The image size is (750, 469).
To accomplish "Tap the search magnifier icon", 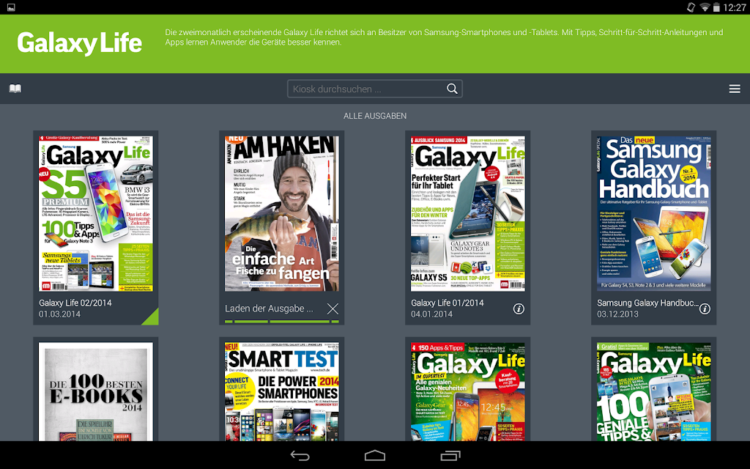I will pos(452,89).
